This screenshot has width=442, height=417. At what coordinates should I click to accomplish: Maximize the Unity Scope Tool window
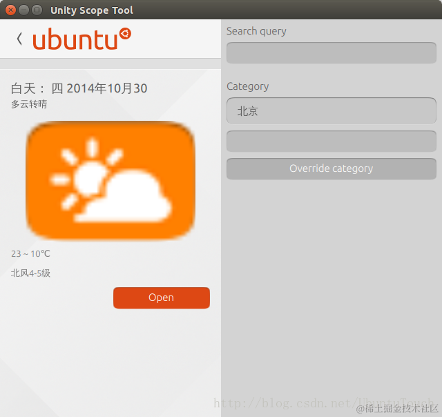(37, 10)
